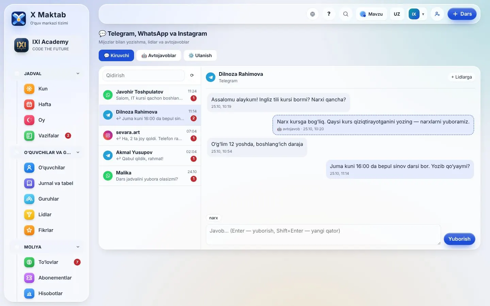This screenshot has width=490, height=306.
Task: Click the IX avatar button
Action: [414, 14]
